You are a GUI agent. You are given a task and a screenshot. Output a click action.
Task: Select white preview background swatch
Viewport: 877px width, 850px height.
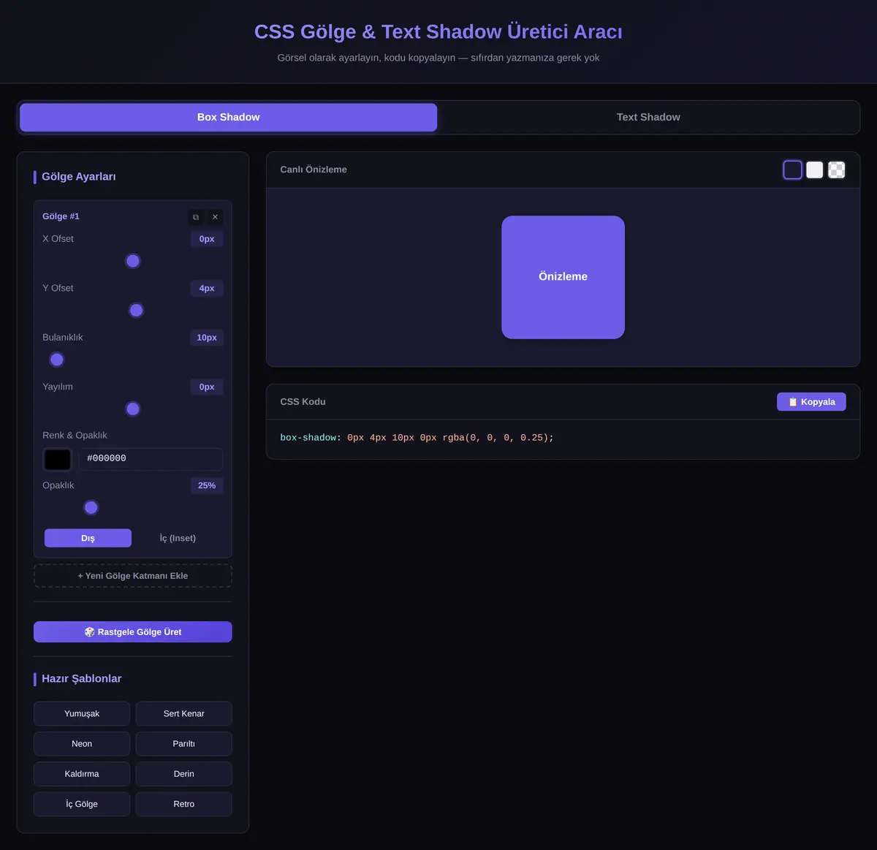(x=815, y=170)
